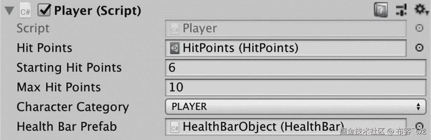Open the component preset sliders icon

tap(401, 11)
